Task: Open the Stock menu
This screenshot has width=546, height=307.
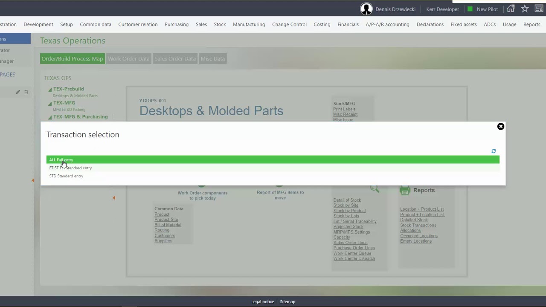Action: click(x=220, y=24)
